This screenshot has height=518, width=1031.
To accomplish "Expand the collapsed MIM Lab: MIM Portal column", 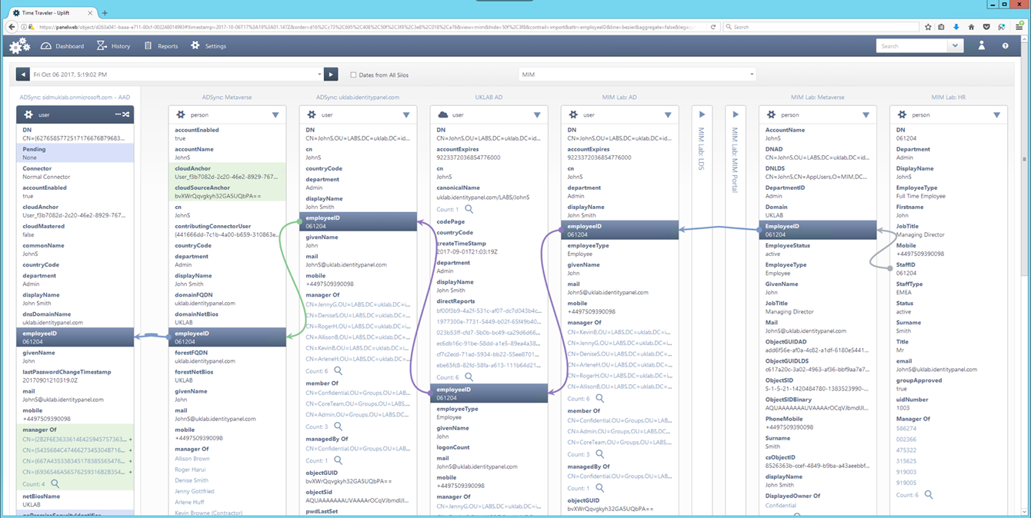I will tap(736, 115).
